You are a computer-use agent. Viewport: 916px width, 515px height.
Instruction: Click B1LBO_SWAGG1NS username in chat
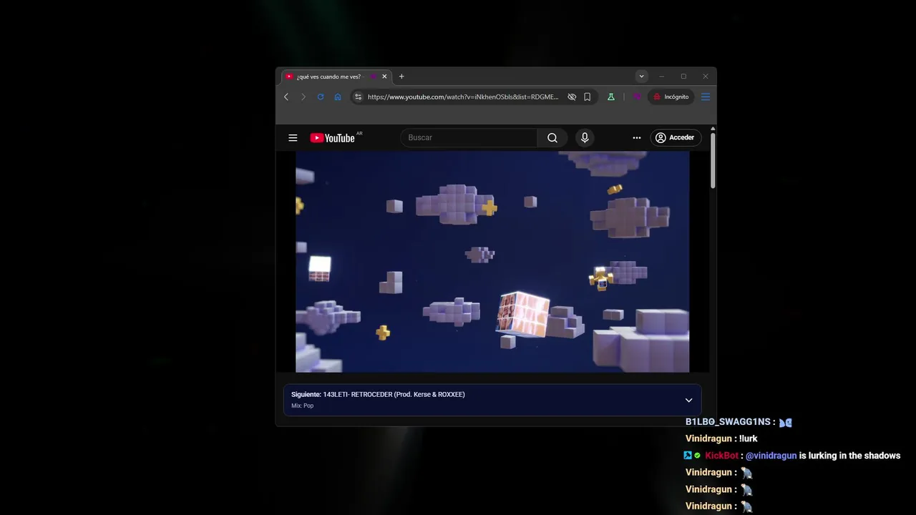pyautogui.click(x=728, y=422)
